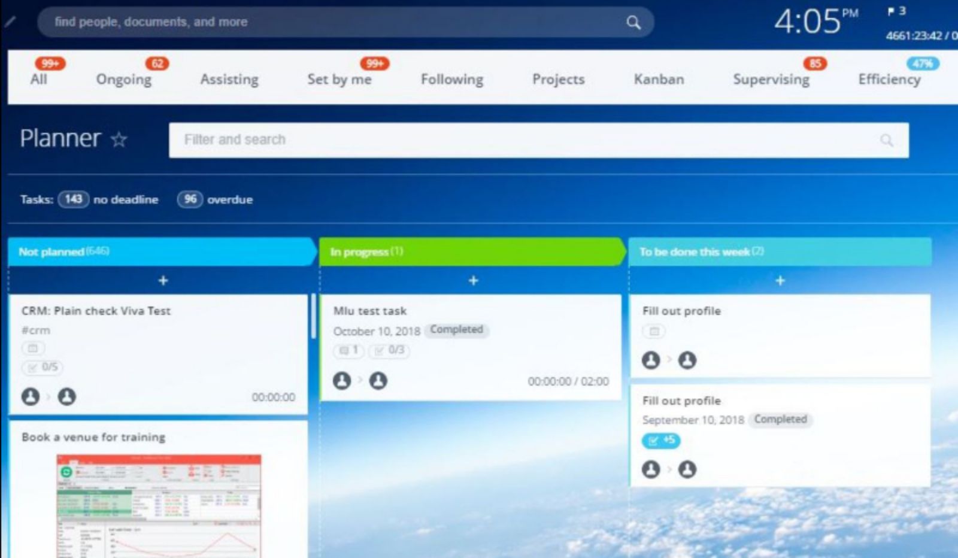Add a task under In progress column
Screen dimensions: 958x558
[473, 280]
